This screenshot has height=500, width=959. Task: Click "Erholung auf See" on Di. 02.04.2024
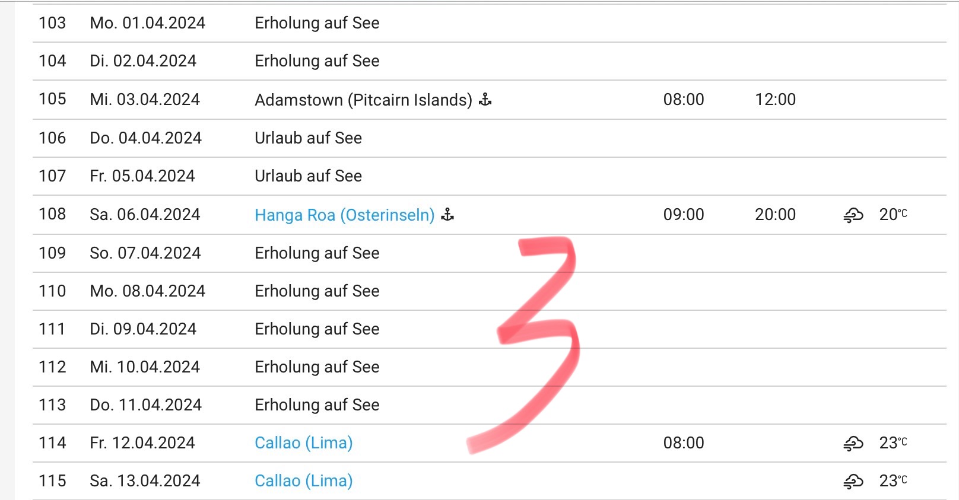(x=317, y=61)
